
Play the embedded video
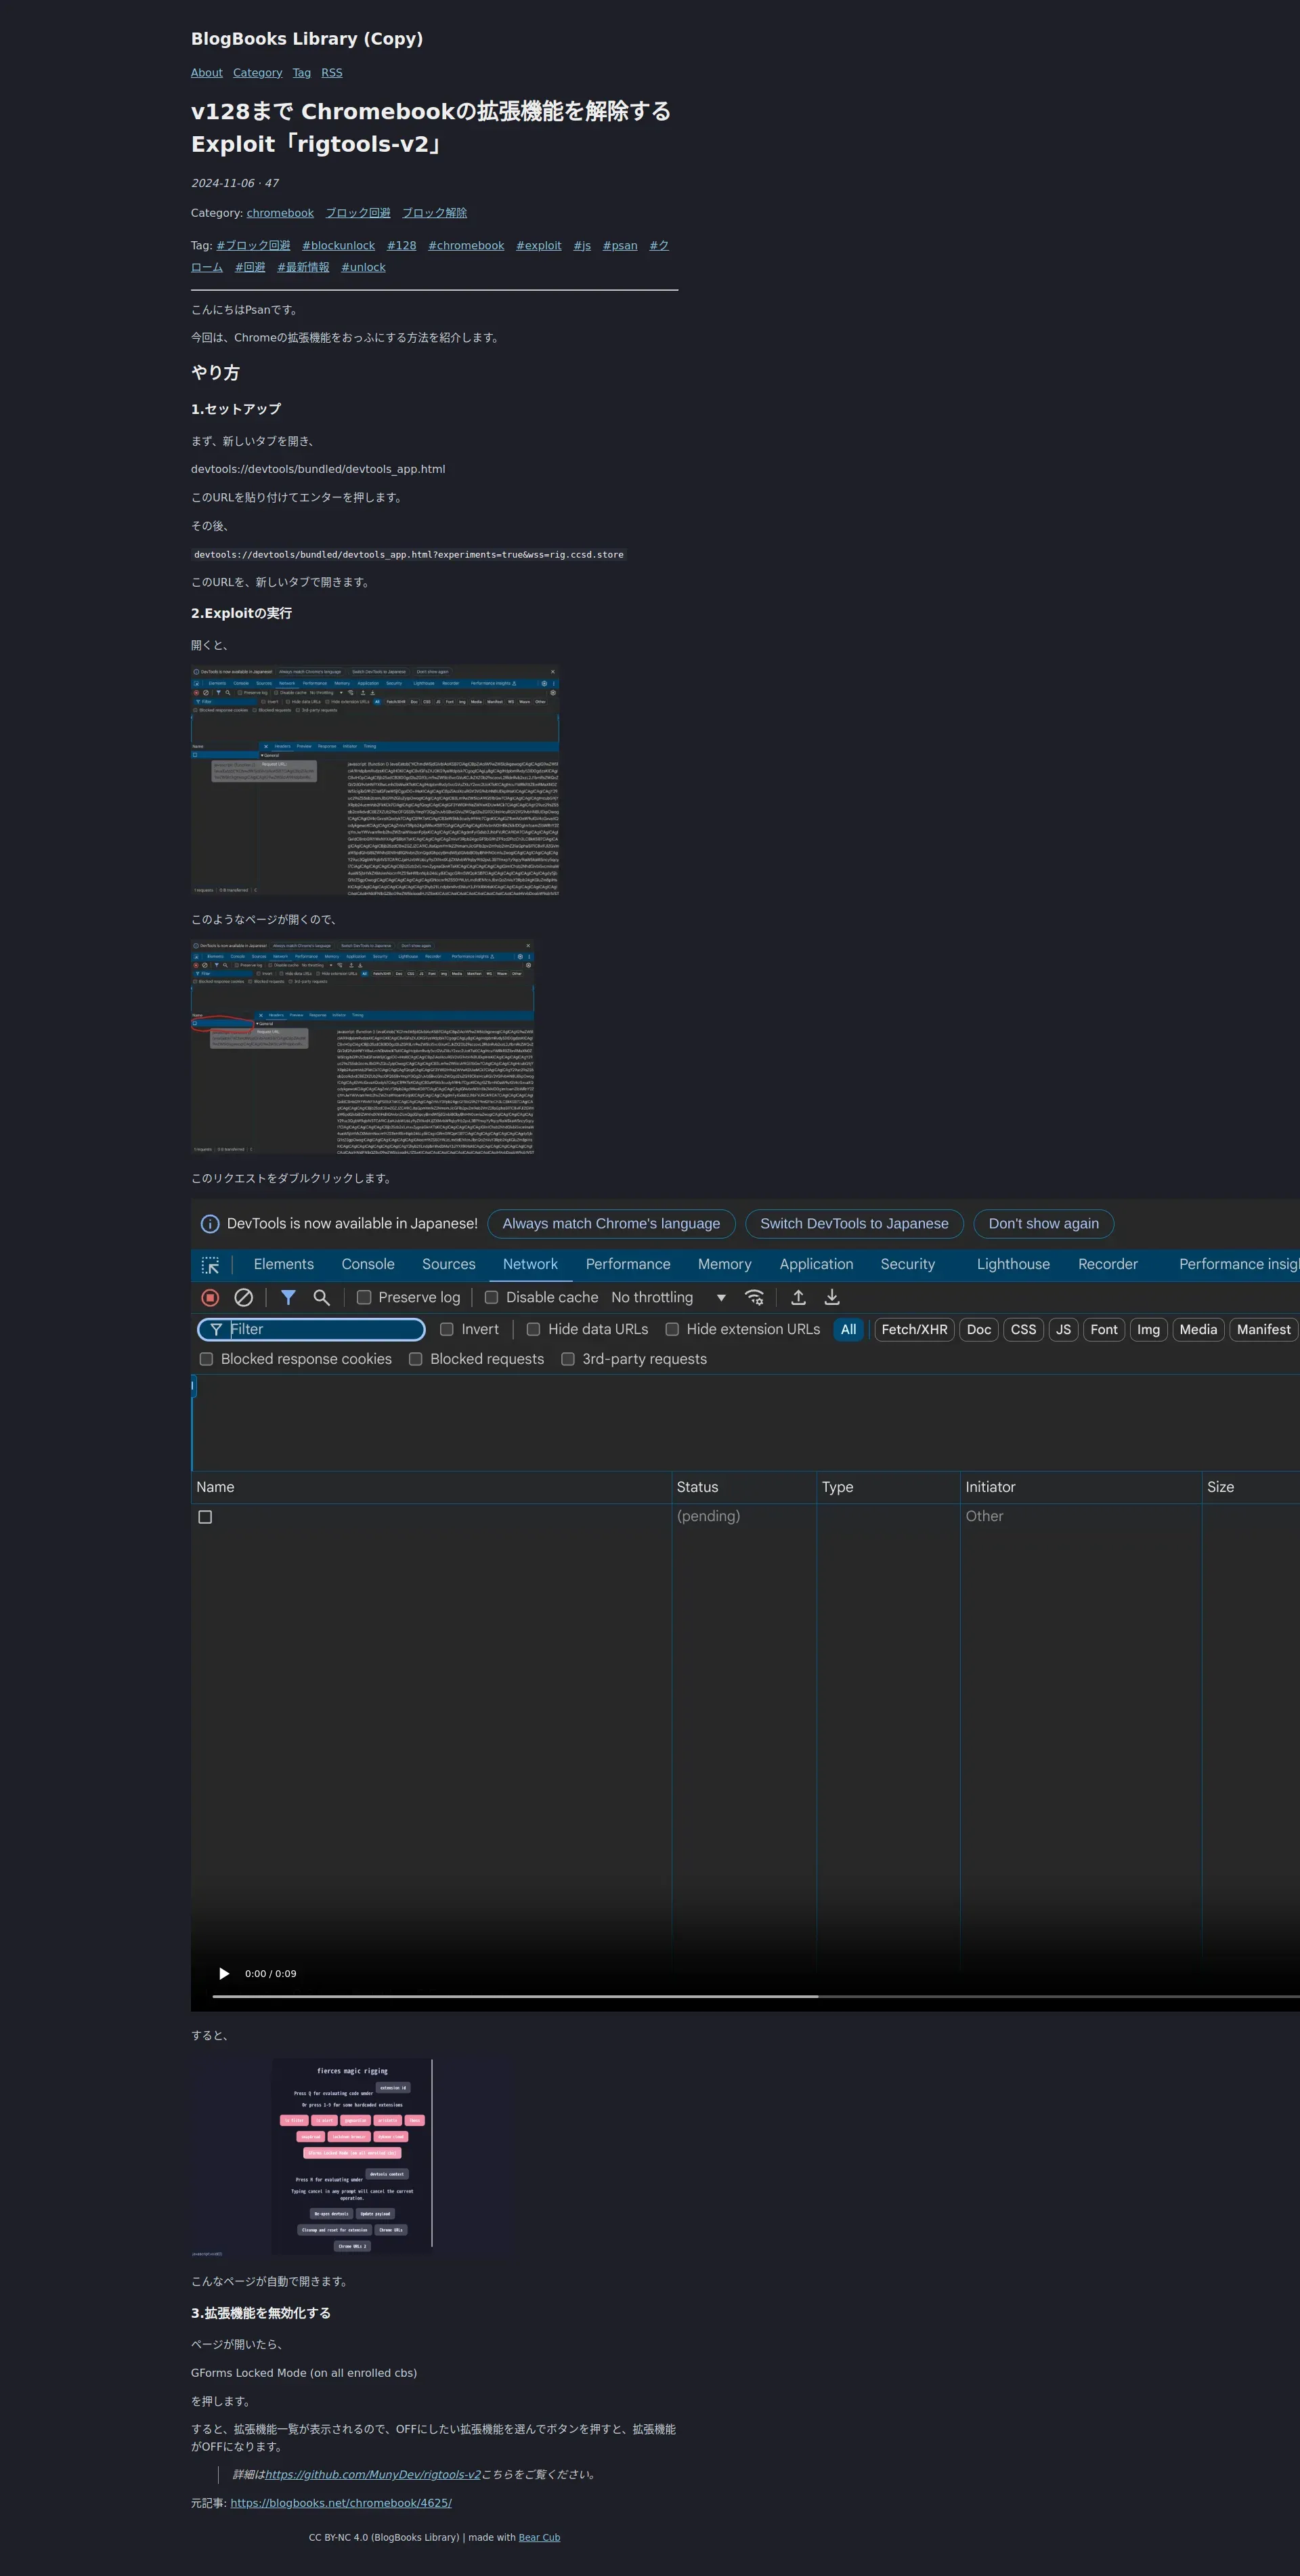point(224,1973)
